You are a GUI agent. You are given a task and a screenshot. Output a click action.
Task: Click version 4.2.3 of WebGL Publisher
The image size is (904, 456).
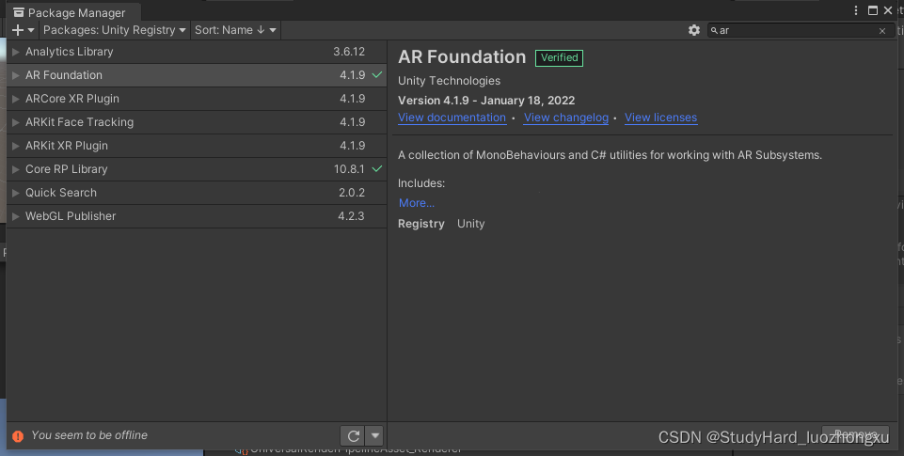pyautogui.click(x=351, y=216)
